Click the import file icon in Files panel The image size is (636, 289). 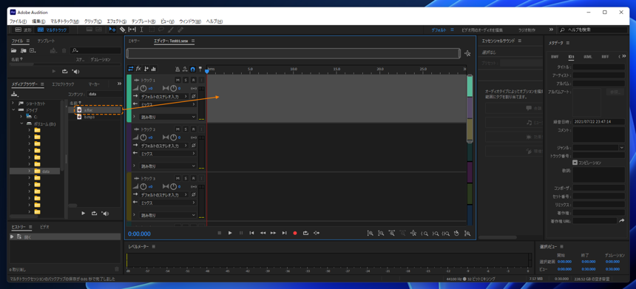(x=24, y=51)
